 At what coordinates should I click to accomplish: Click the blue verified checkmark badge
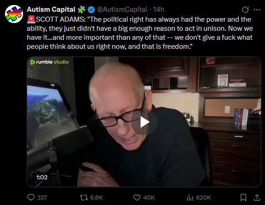tap(91, 9)
